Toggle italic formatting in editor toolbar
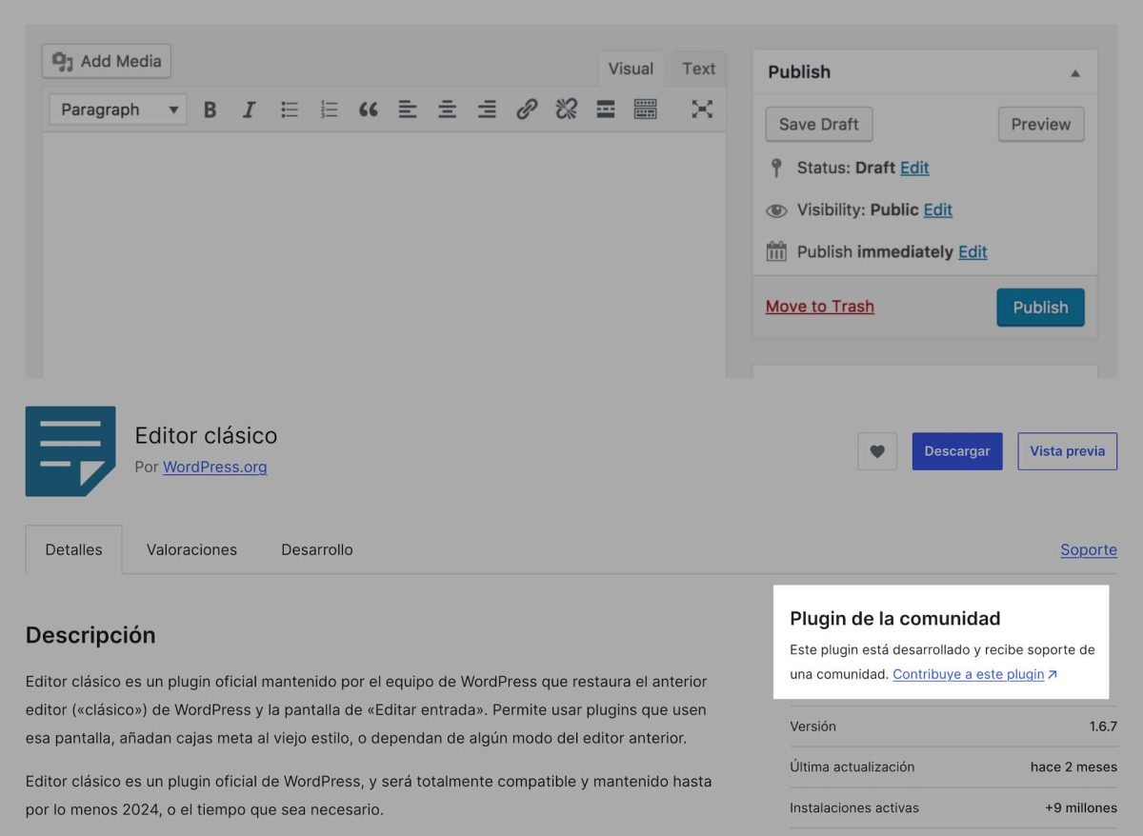 point(250,109)
